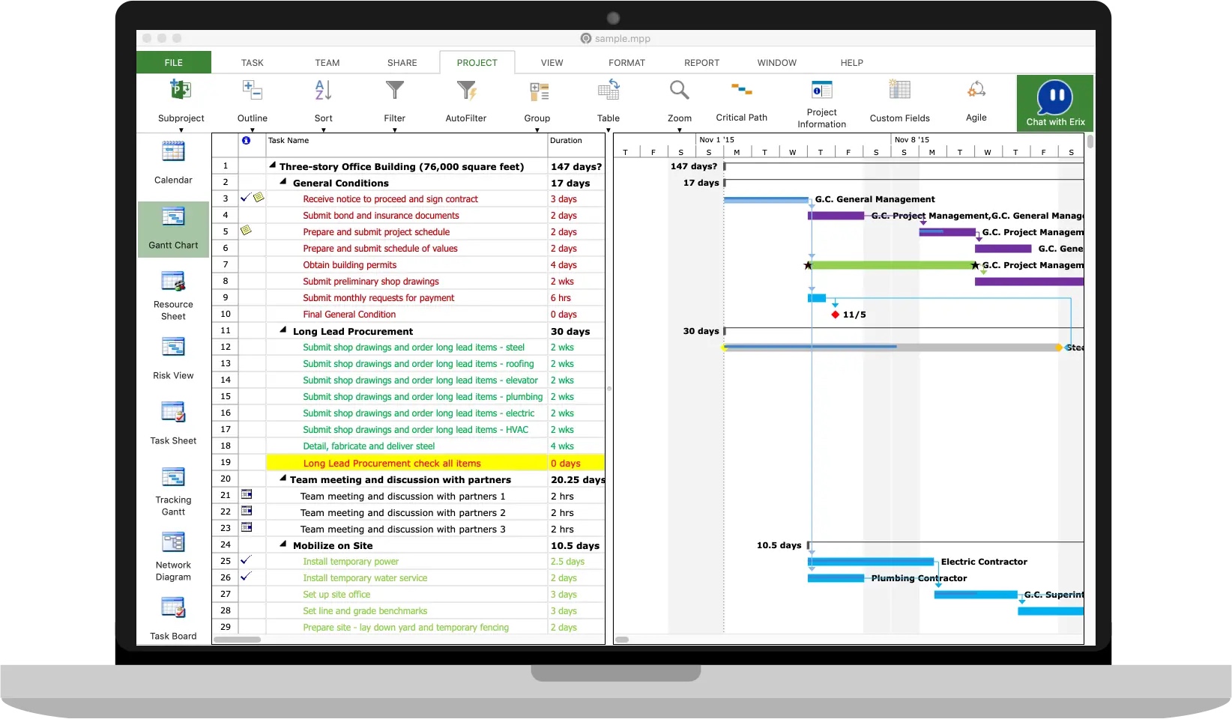Viewport: 1232px width, 719px height.
Task: Collapse the 'Long Lead Procurement' section
Action: click(283, 330)
